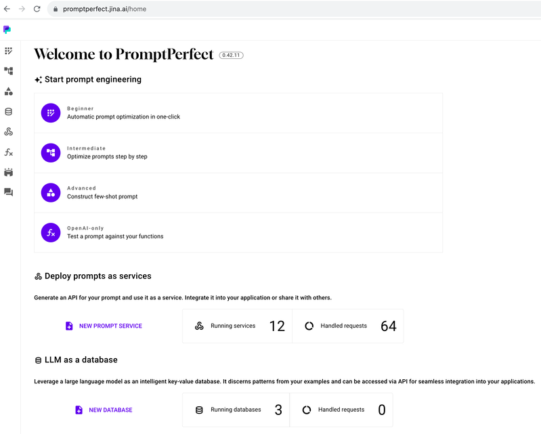Click the browser address bar URL
This screenshot has width=541, height=434.
(104, 9)
